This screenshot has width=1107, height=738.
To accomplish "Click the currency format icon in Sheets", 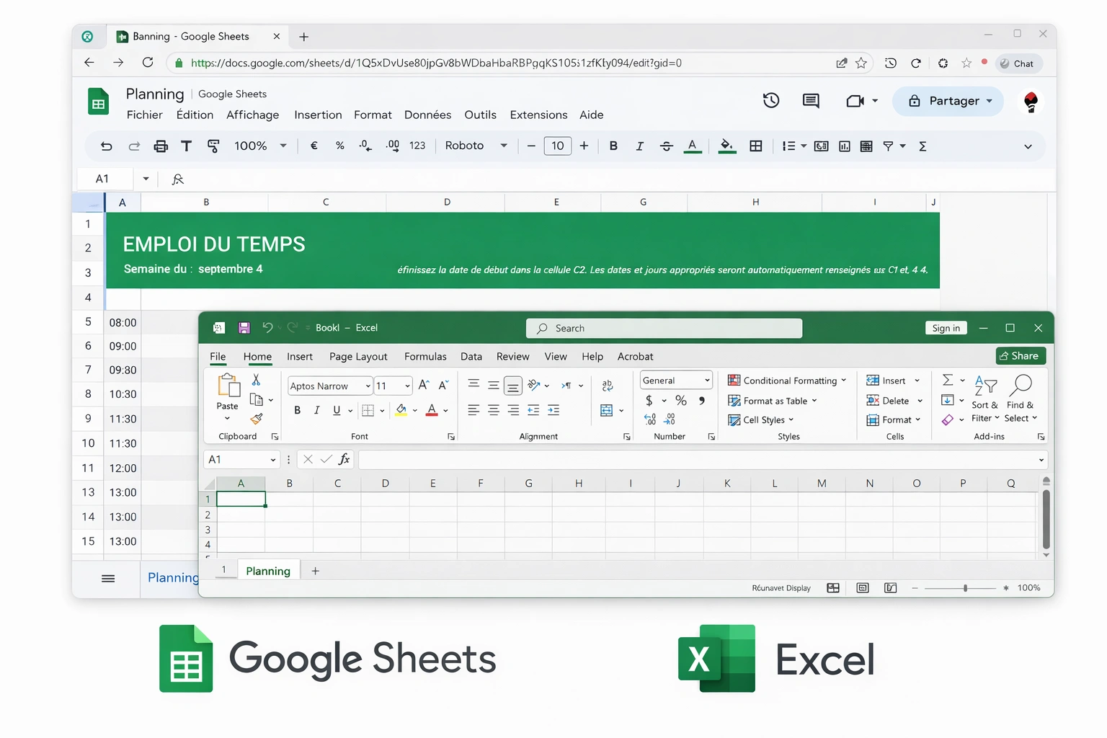I will pyautogui.click(x=314, y=146).
